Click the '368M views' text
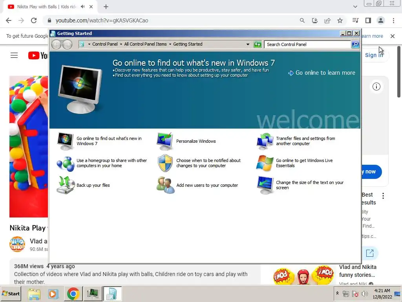The height and width of the screenshot is (302, 402). coord(29,266)
